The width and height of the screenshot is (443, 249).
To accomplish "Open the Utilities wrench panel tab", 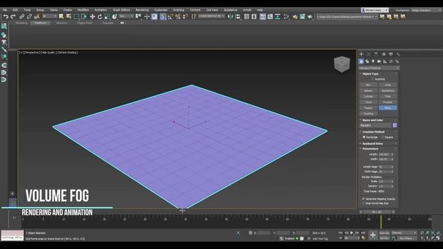I will (398, 54).
